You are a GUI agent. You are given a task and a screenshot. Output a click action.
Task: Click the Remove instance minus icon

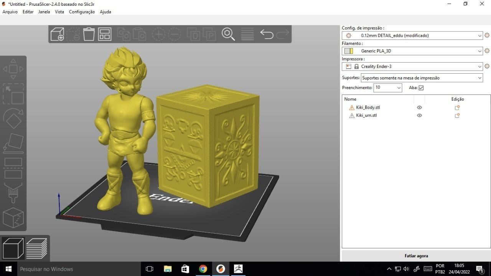pyautogui.click(x=175, y=34)
